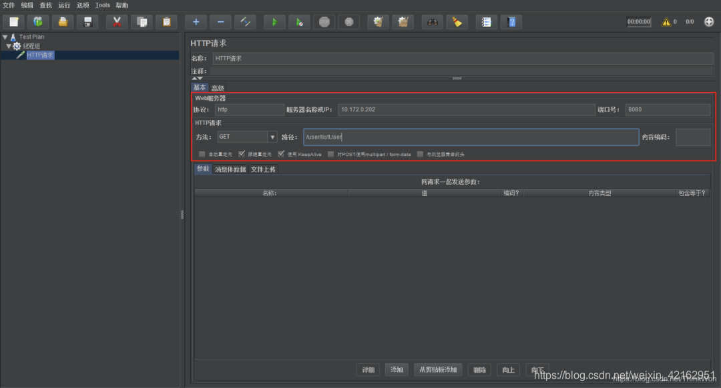Enable the 与浏览器兼容的头 checkbox
The height and width of the screenshot is (388, 721).
420,154
